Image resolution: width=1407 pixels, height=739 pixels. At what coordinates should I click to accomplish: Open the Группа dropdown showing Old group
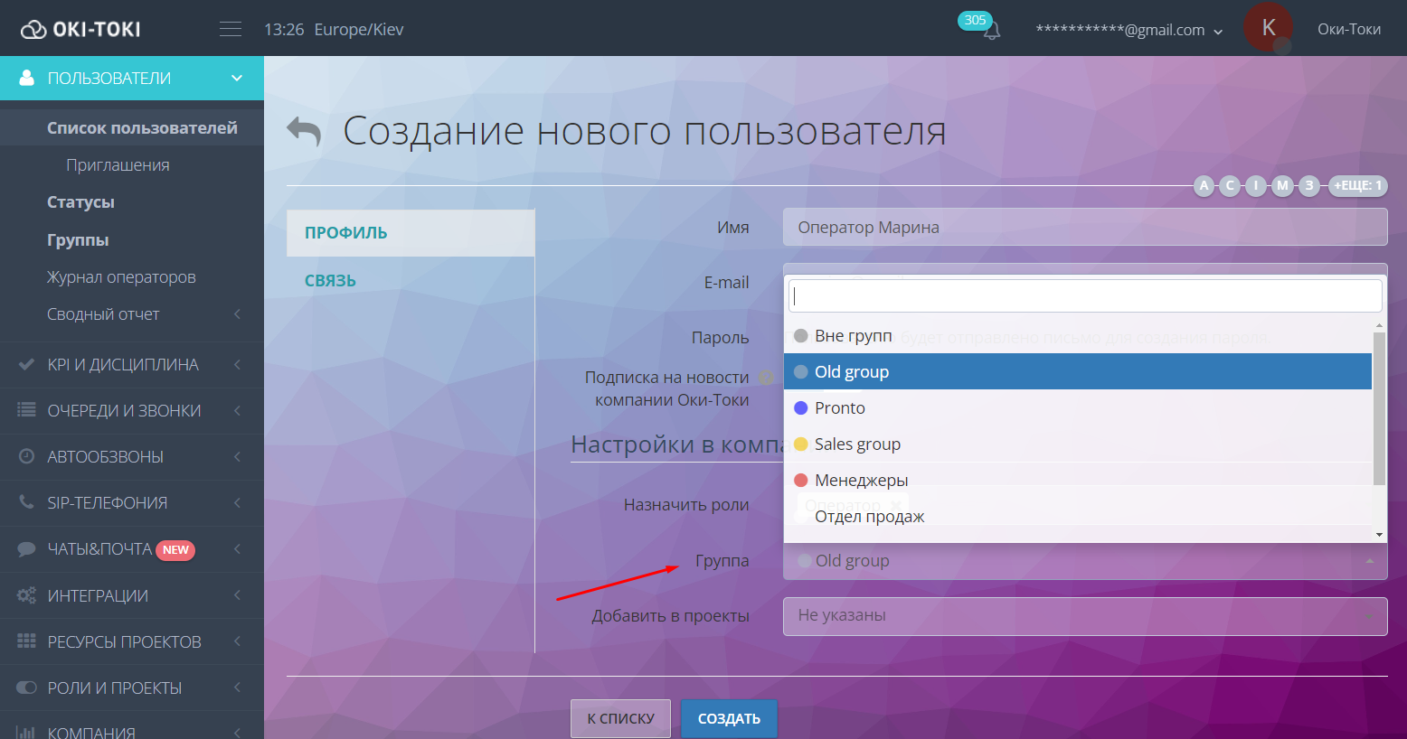1085,561
